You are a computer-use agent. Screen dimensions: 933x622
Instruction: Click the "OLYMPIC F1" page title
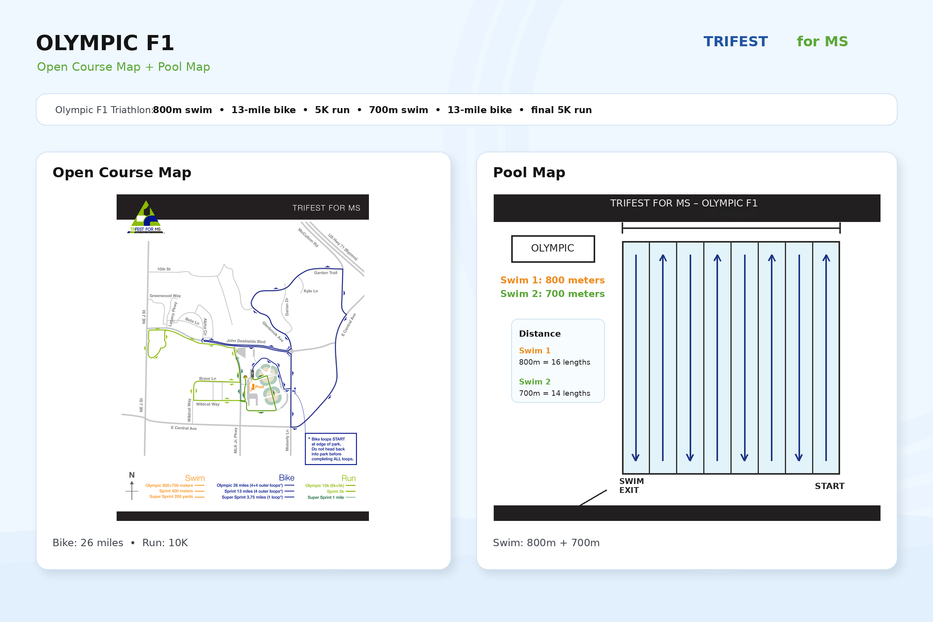pyautogui.click(x=105, y=43)
